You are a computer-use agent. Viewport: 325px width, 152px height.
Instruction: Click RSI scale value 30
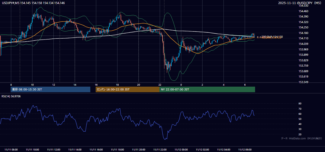click(x=300, y=129)
